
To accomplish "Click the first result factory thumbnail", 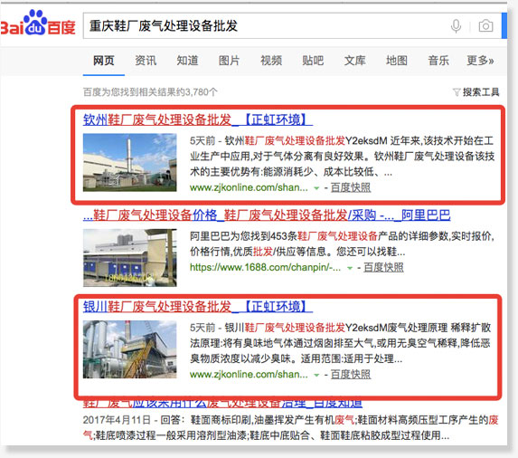I will coord(129,162).
